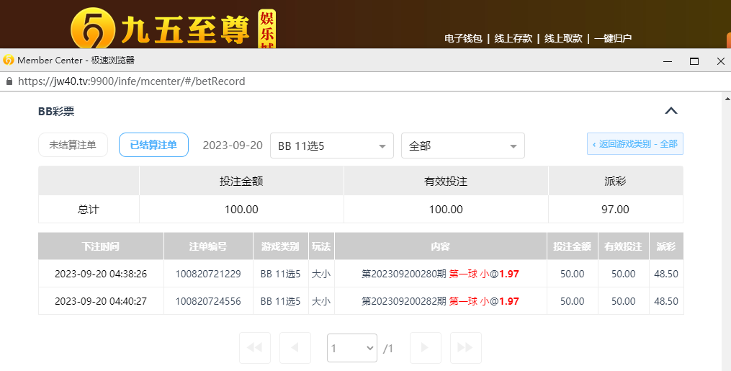Go to the last page of records

[466, 348]
